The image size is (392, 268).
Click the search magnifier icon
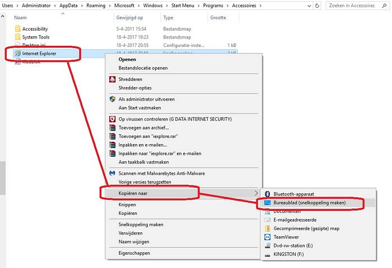pos(384,6)
